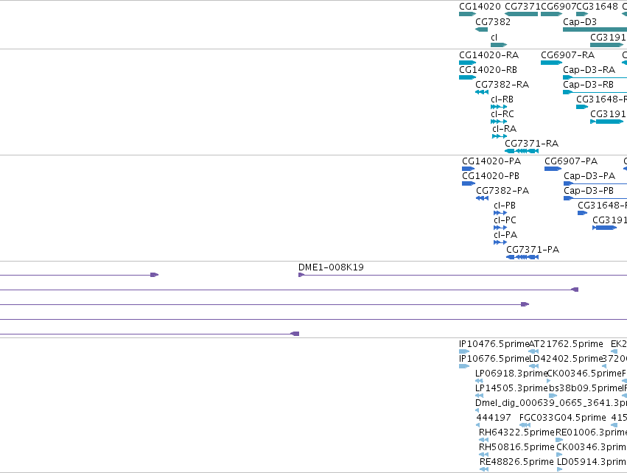The width and height of the screenshot is (627, 473).
Task: Select EST IP10676.5prime label
Action: pos(494,359)
